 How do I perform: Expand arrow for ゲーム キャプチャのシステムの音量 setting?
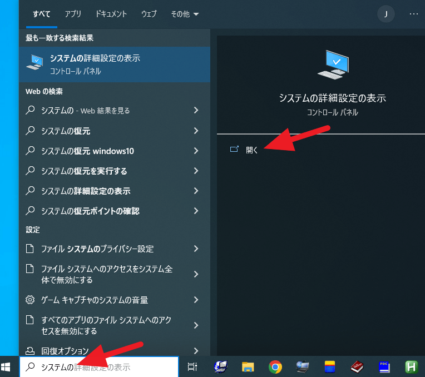(196, 300)
